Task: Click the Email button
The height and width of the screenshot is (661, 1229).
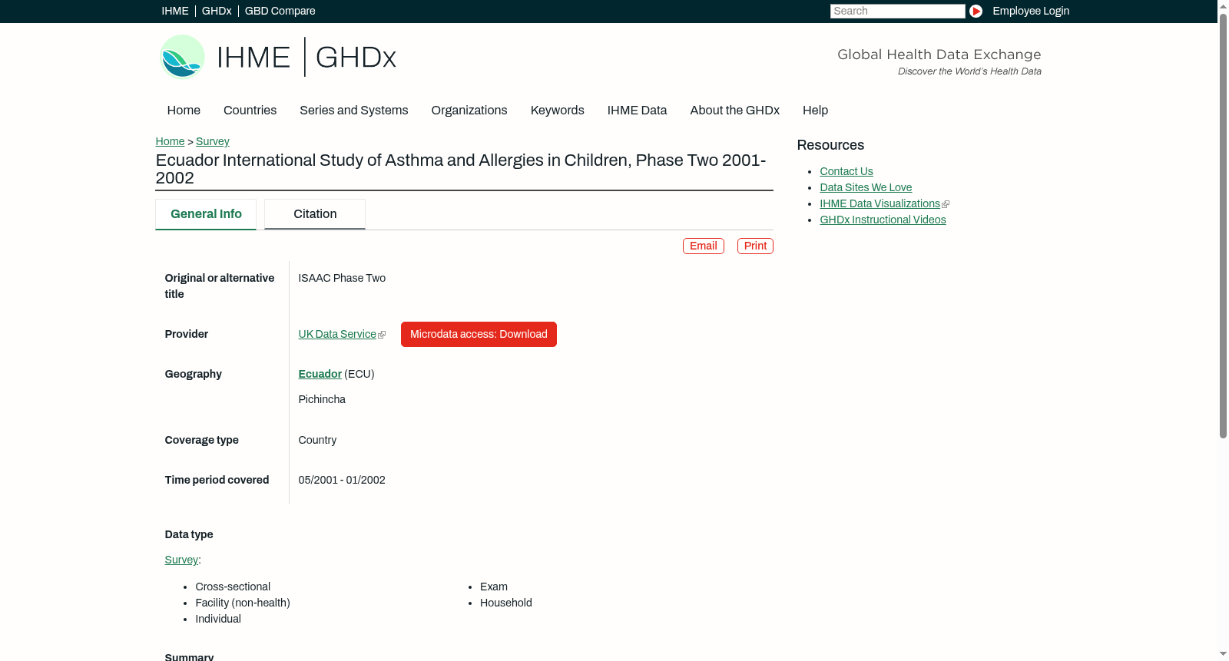Action: [x=704, y=246]
